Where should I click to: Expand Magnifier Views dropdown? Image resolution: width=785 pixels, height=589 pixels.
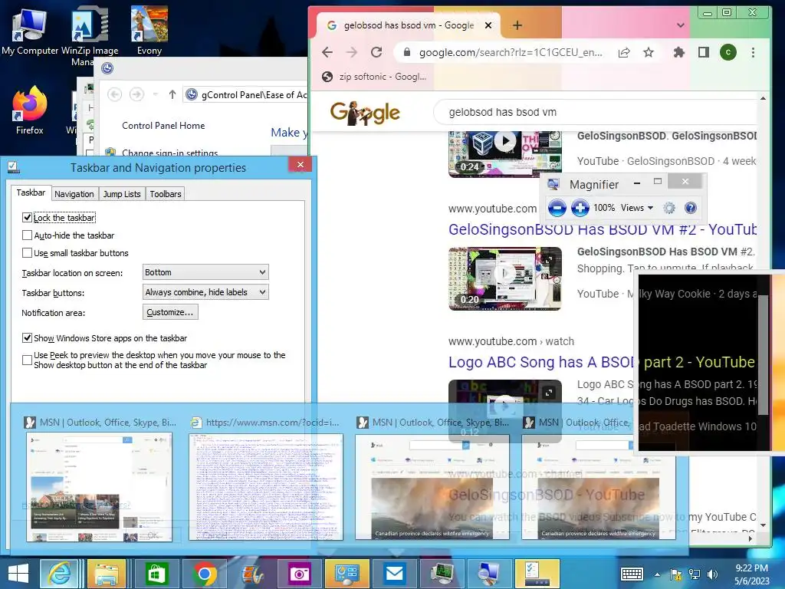pos(637,207)
